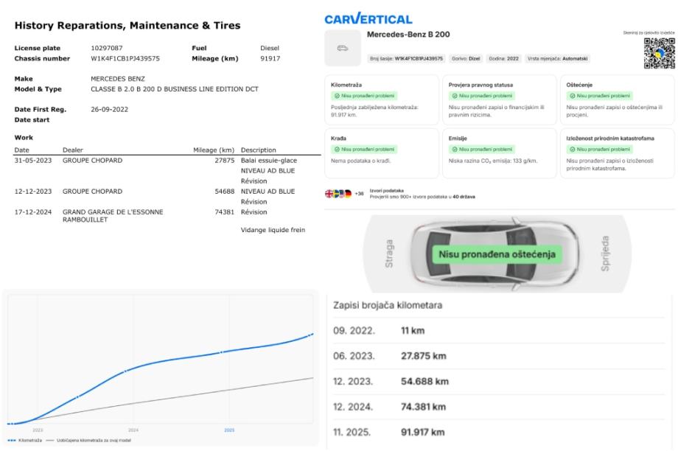The image size is (678, 451).
Task: Click the 'Krađa' card heading
Action: [x=338, y=139]
